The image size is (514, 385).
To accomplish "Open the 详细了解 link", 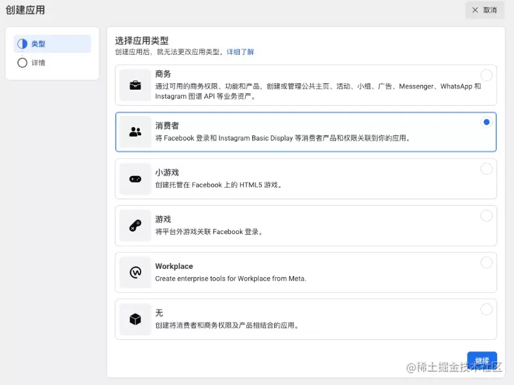I will point(241,52).
